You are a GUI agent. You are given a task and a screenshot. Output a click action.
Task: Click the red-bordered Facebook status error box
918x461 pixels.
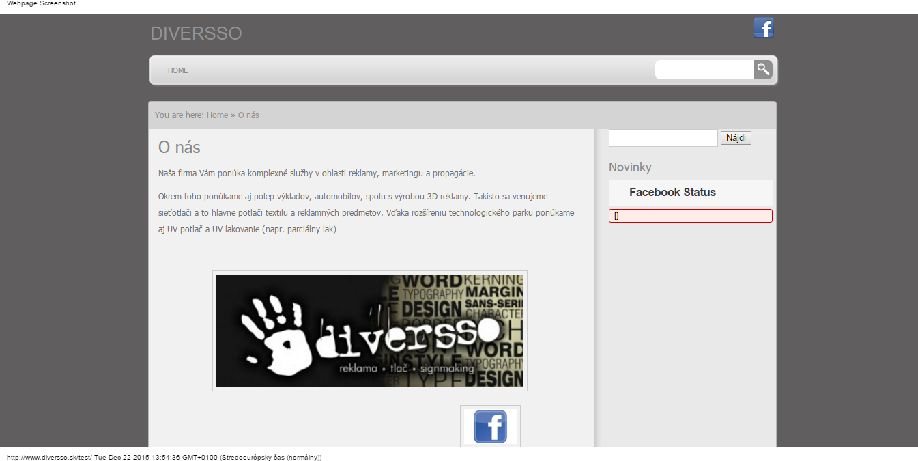691,216
